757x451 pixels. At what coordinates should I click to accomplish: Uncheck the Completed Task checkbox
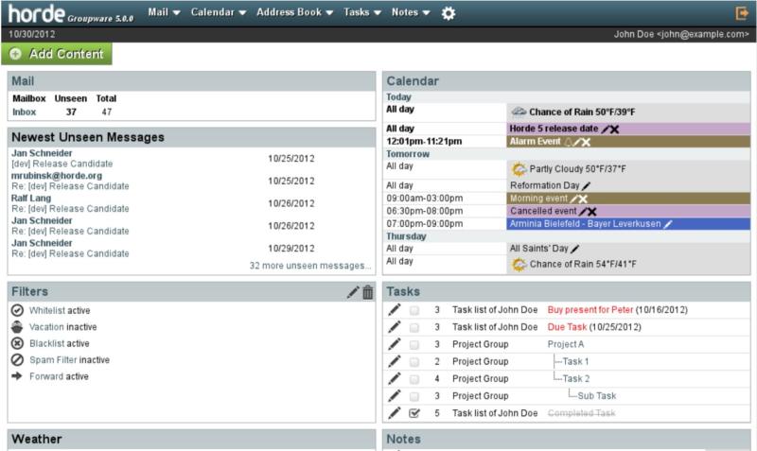coord(414,413)
